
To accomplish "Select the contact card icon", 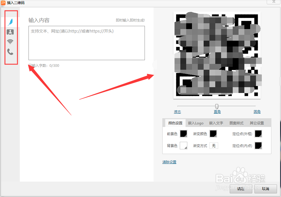I will (10, 32).
